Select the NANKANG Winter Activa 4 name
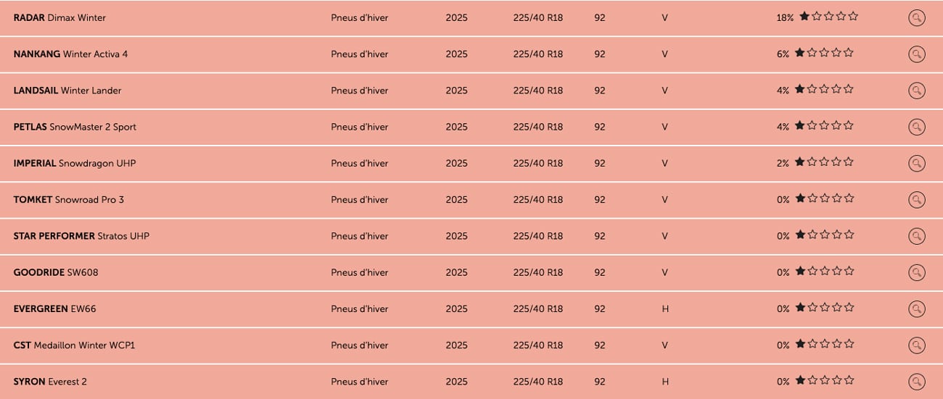The height and width of the screenshot is (399, 943). tap(70, 54)
